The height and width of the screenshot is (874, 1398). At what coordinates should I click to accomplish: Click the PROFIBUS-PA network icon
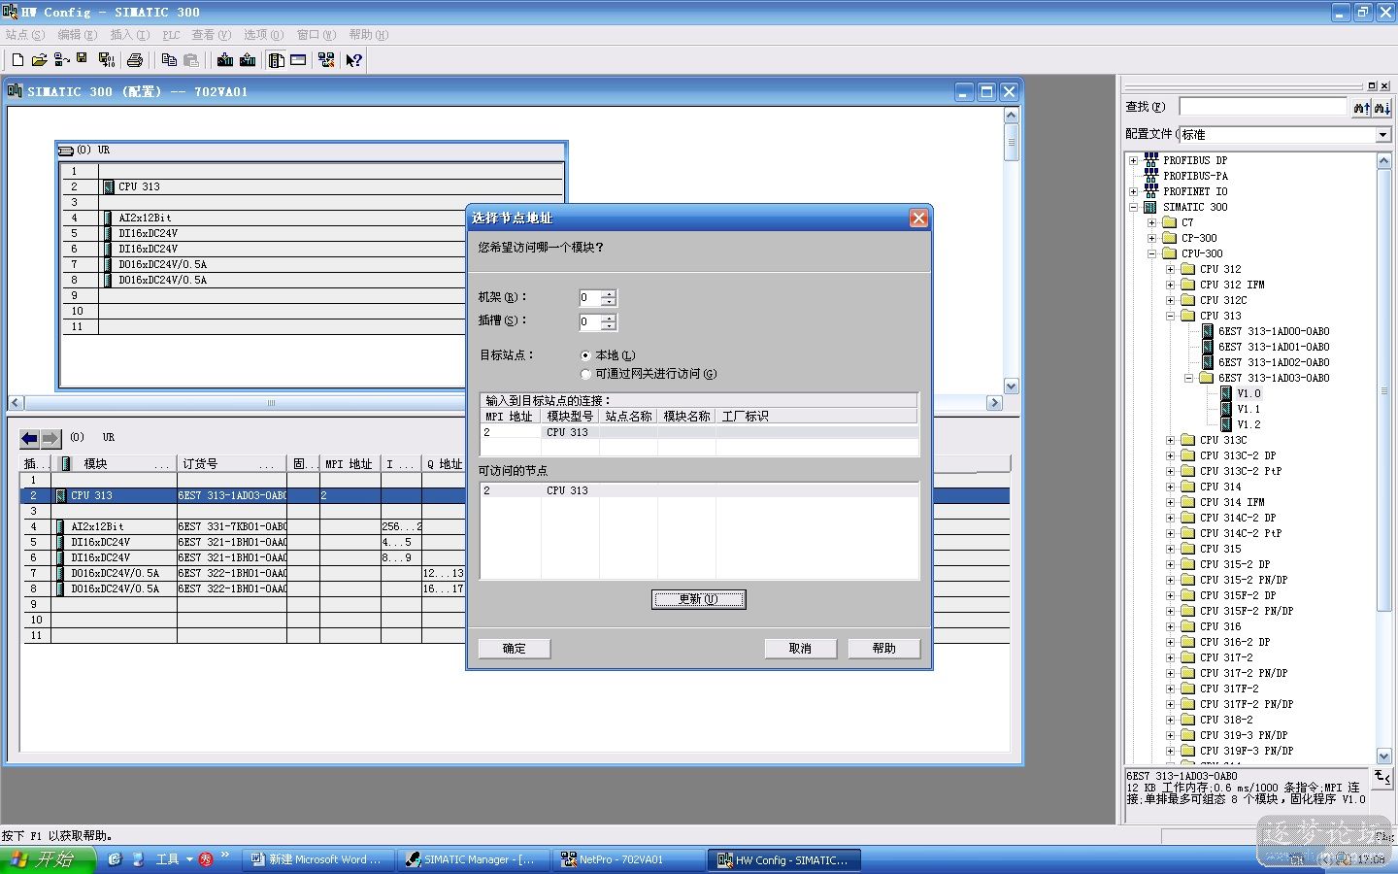coord(1151,176)
